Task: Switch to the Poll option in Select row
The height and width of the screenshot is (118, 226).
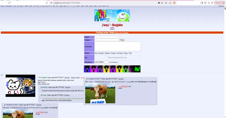Action: [130, 53]
